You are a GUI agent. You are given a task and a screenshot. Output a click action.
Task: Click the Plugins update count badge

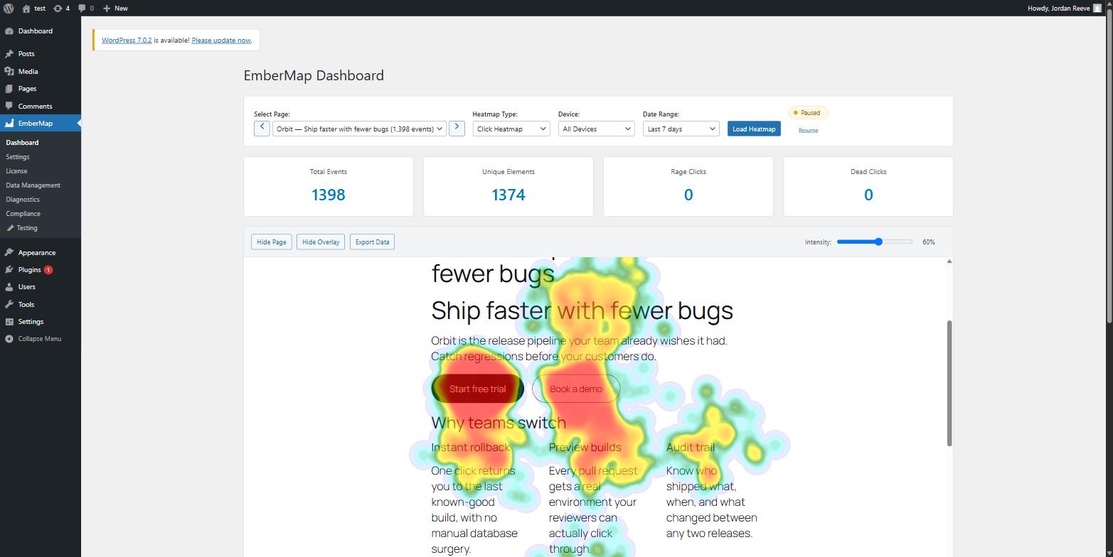[48, 270]
